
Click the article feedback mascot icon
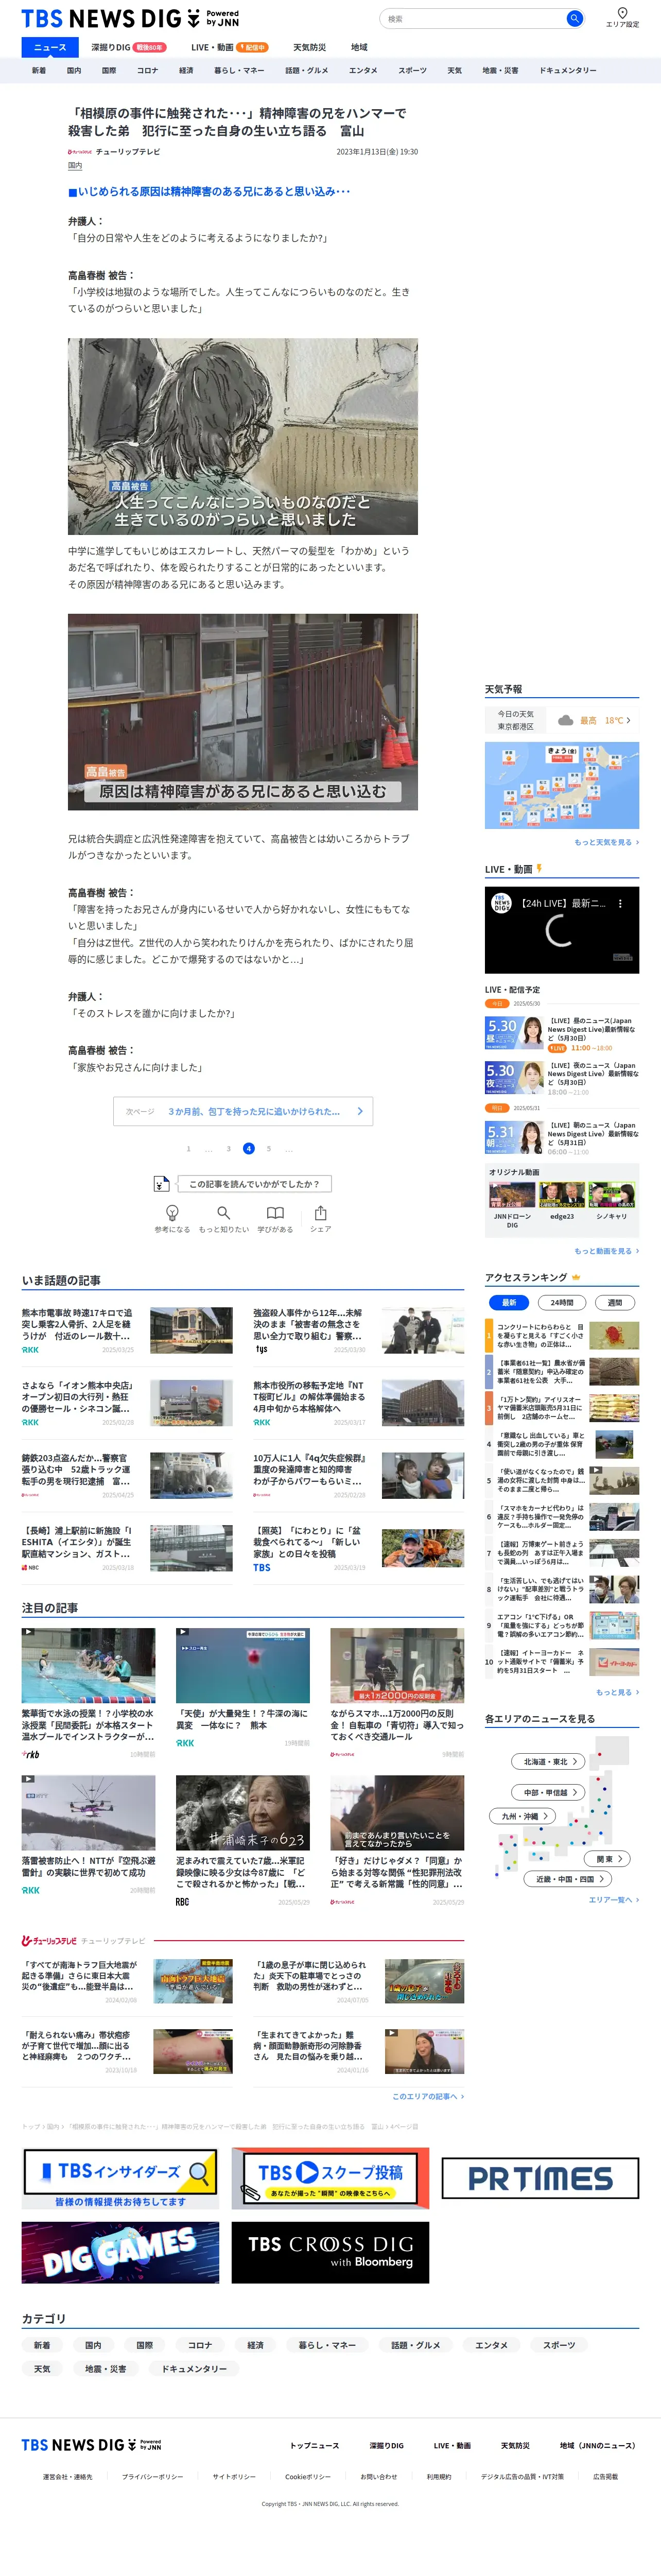click(161, 1183)
